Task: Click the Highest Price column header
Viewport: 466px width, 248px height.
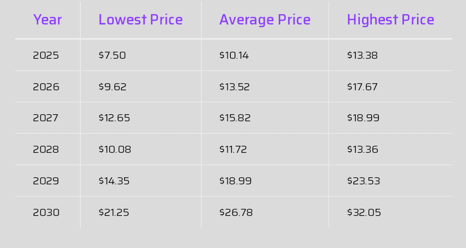Action: (x=390, y=20)
